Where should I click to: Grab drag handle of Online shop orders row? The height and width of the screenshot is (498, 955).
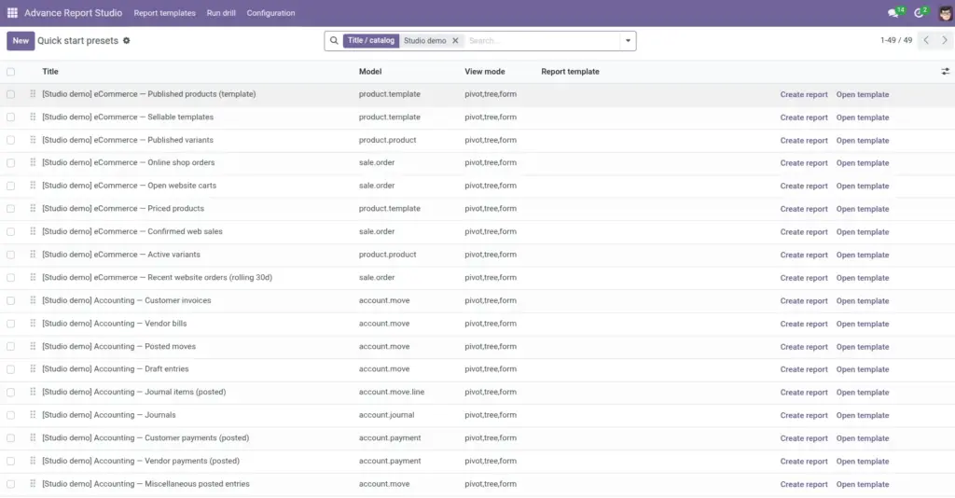(x=33, y=162)
